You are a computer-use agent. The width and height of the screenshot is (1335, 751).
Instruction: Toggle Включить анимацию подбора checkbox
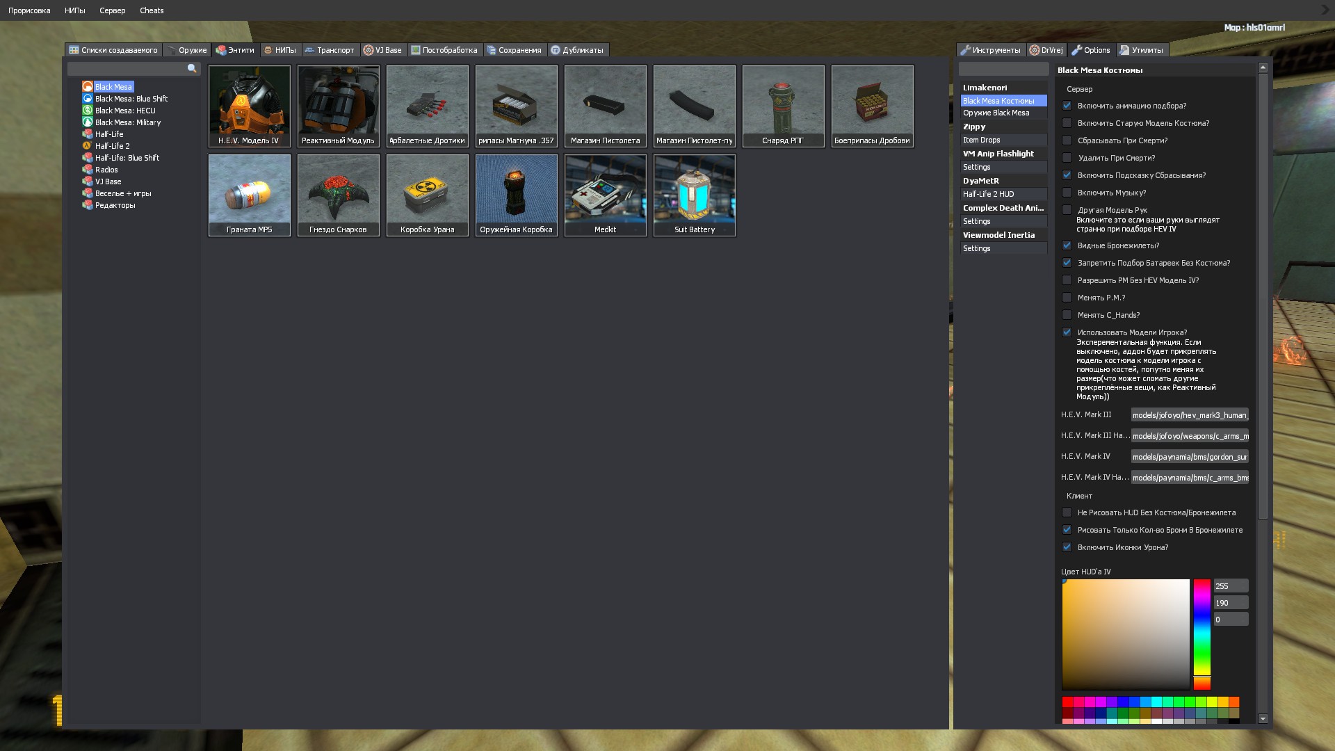click(1067, 106)
